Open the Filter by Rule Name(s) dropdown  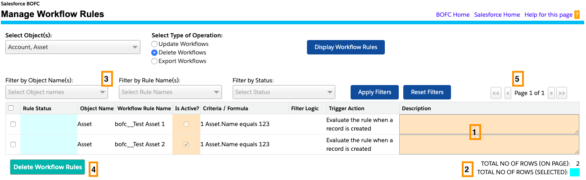(x=170, y=92)
